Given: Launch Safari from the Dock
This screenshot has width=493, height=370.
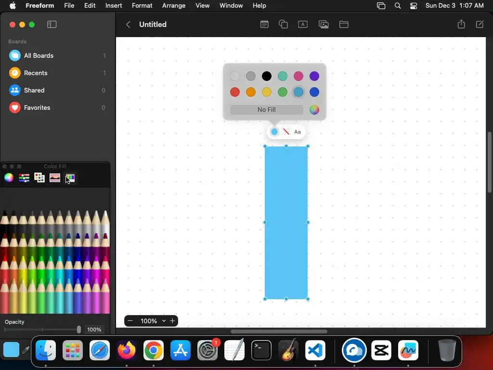Looking at the screenshot, I should pos(100,350).
